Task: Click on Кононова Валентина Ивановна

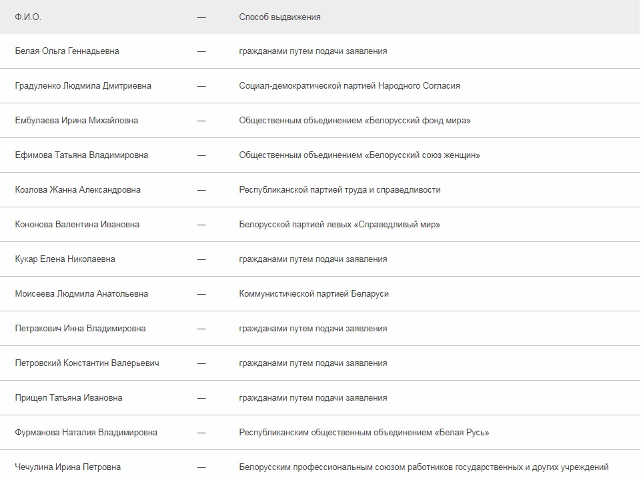Action: click(77, 225)
